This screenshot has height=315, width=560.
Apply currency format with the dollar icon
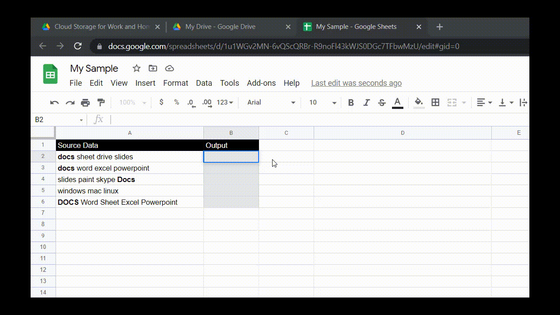161,102
